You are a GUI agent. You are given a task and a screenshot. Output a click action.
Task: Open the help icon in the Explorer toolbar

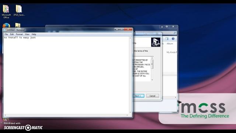[173, 39]
